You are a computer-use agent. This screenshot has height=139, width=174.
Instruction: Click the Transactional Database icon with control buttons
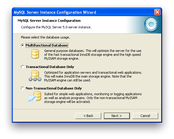(35, 76)
